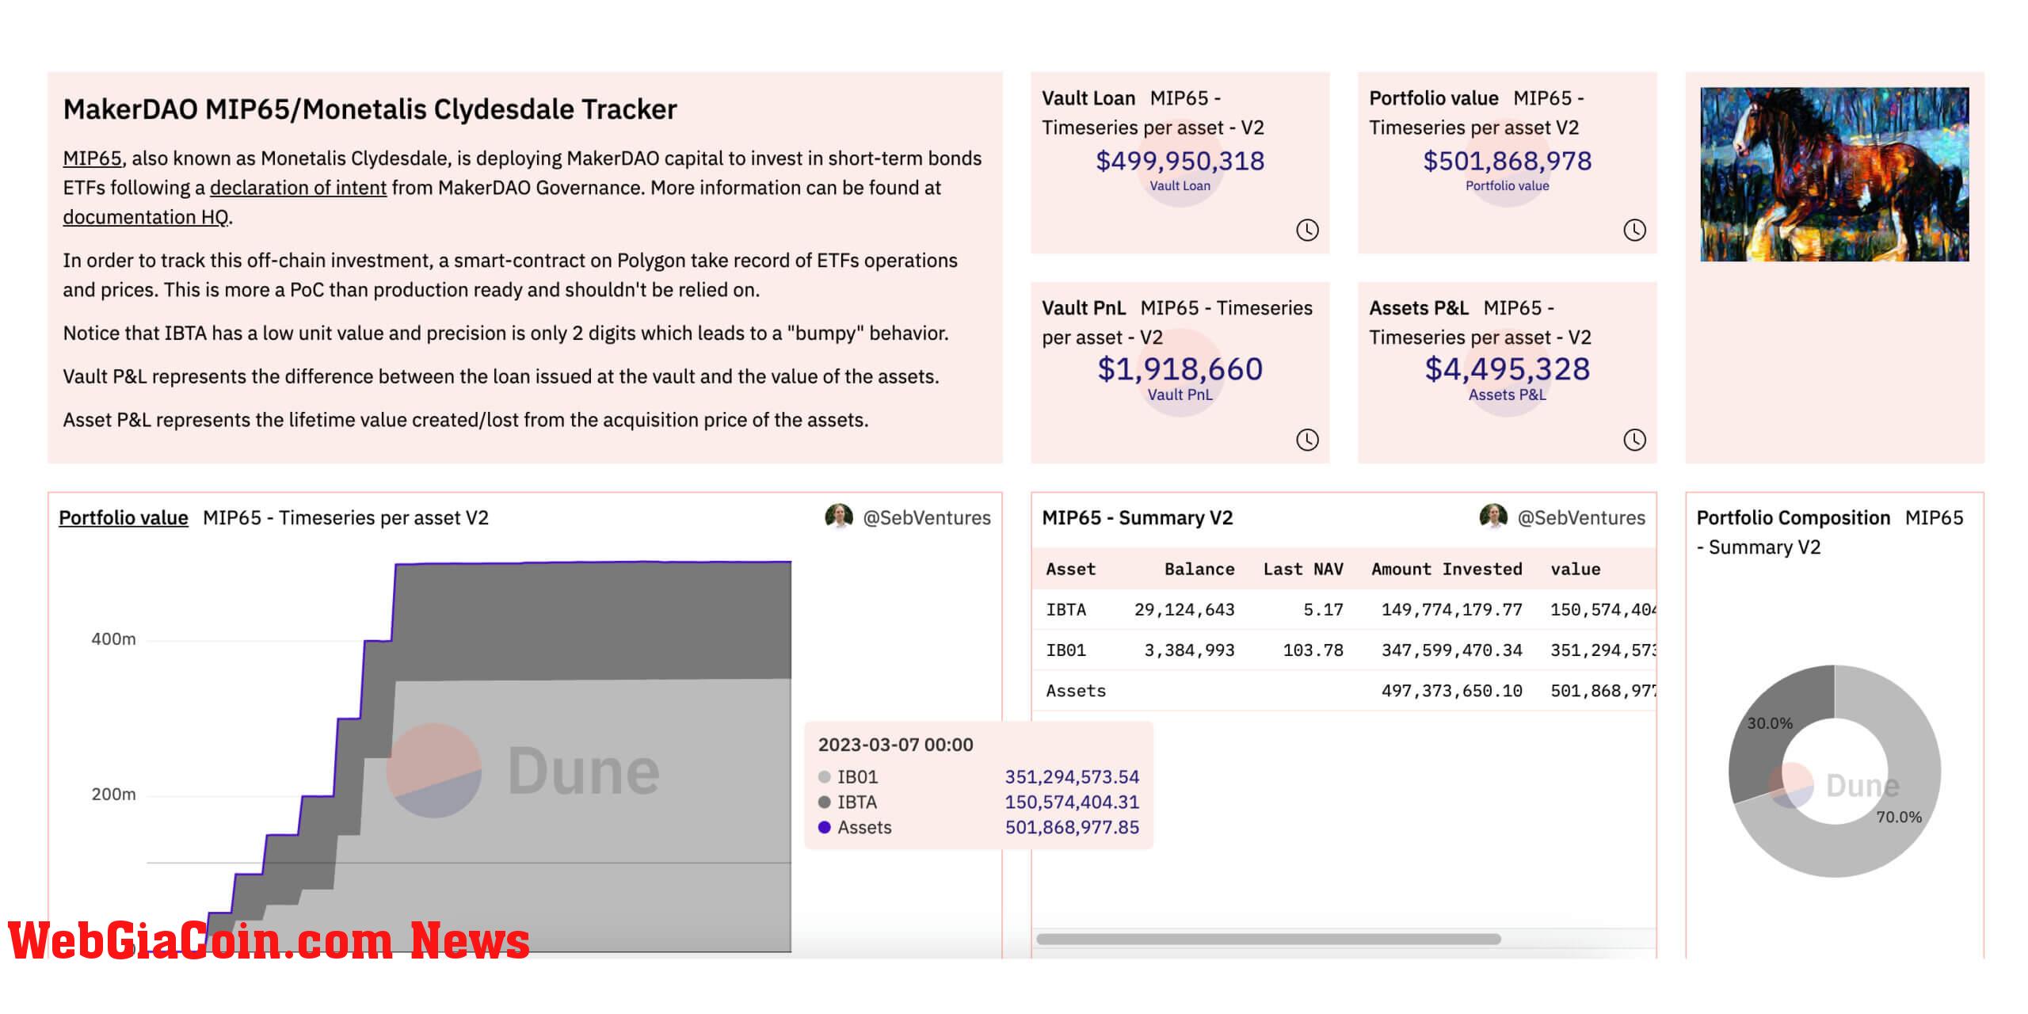This screenshot has width=2028, height=1014.
Task: Click the Last NAV 5.17 cell
Action: pos(1323,610)
